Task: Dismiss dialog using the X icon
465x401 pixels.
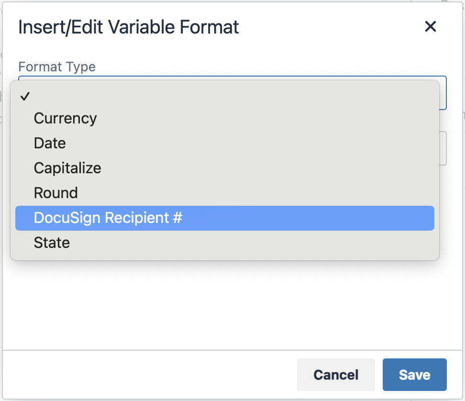Action: point(430,27)
